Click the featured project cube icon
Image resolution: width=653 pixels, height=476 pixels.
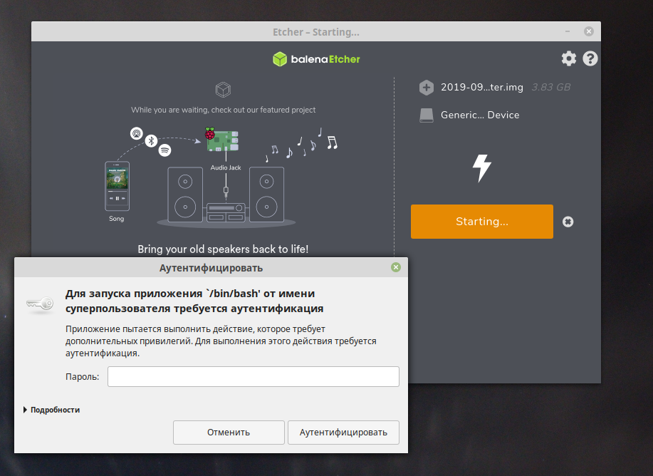[223, 90]
